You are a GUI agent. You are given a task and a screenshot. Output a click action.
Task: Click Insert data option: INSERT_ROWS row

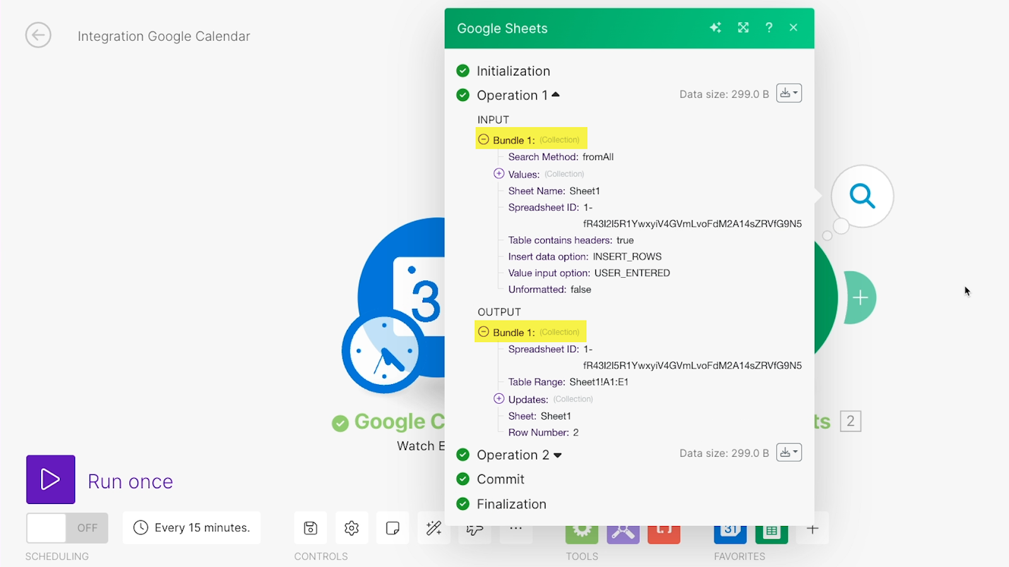[585, 256]
